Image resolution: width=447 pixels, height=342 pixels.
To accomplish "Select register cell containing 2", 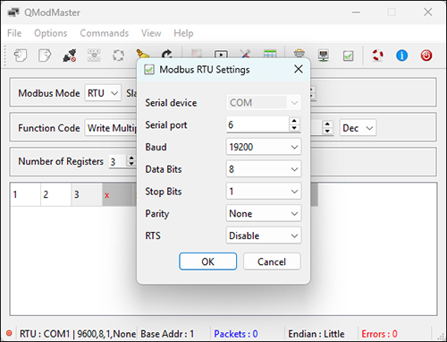I will pos(56,194).
